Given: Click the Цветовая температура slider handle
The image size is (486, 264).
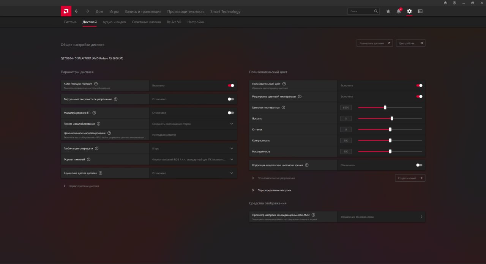Looking at the screenshot, I should coord(385,107).
